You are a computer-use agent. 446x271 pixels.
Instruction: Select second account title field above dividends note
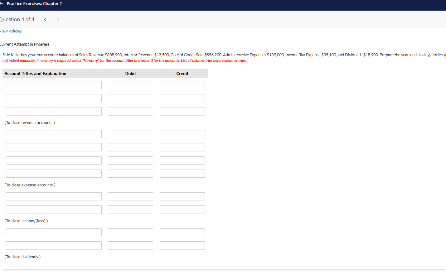pos(54,245)
